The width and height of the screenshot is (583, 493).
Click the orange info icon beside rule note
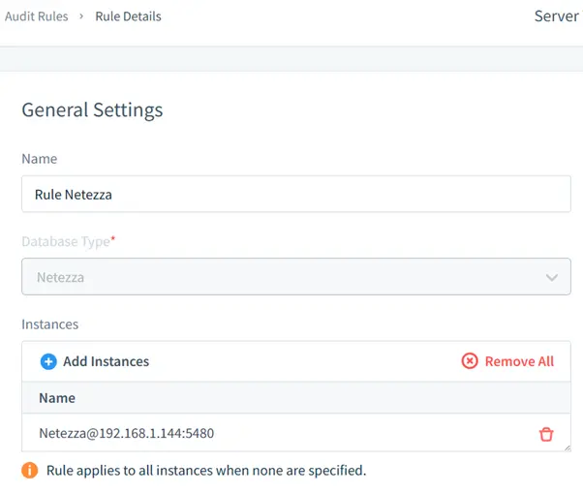click(x=30, y=471)
